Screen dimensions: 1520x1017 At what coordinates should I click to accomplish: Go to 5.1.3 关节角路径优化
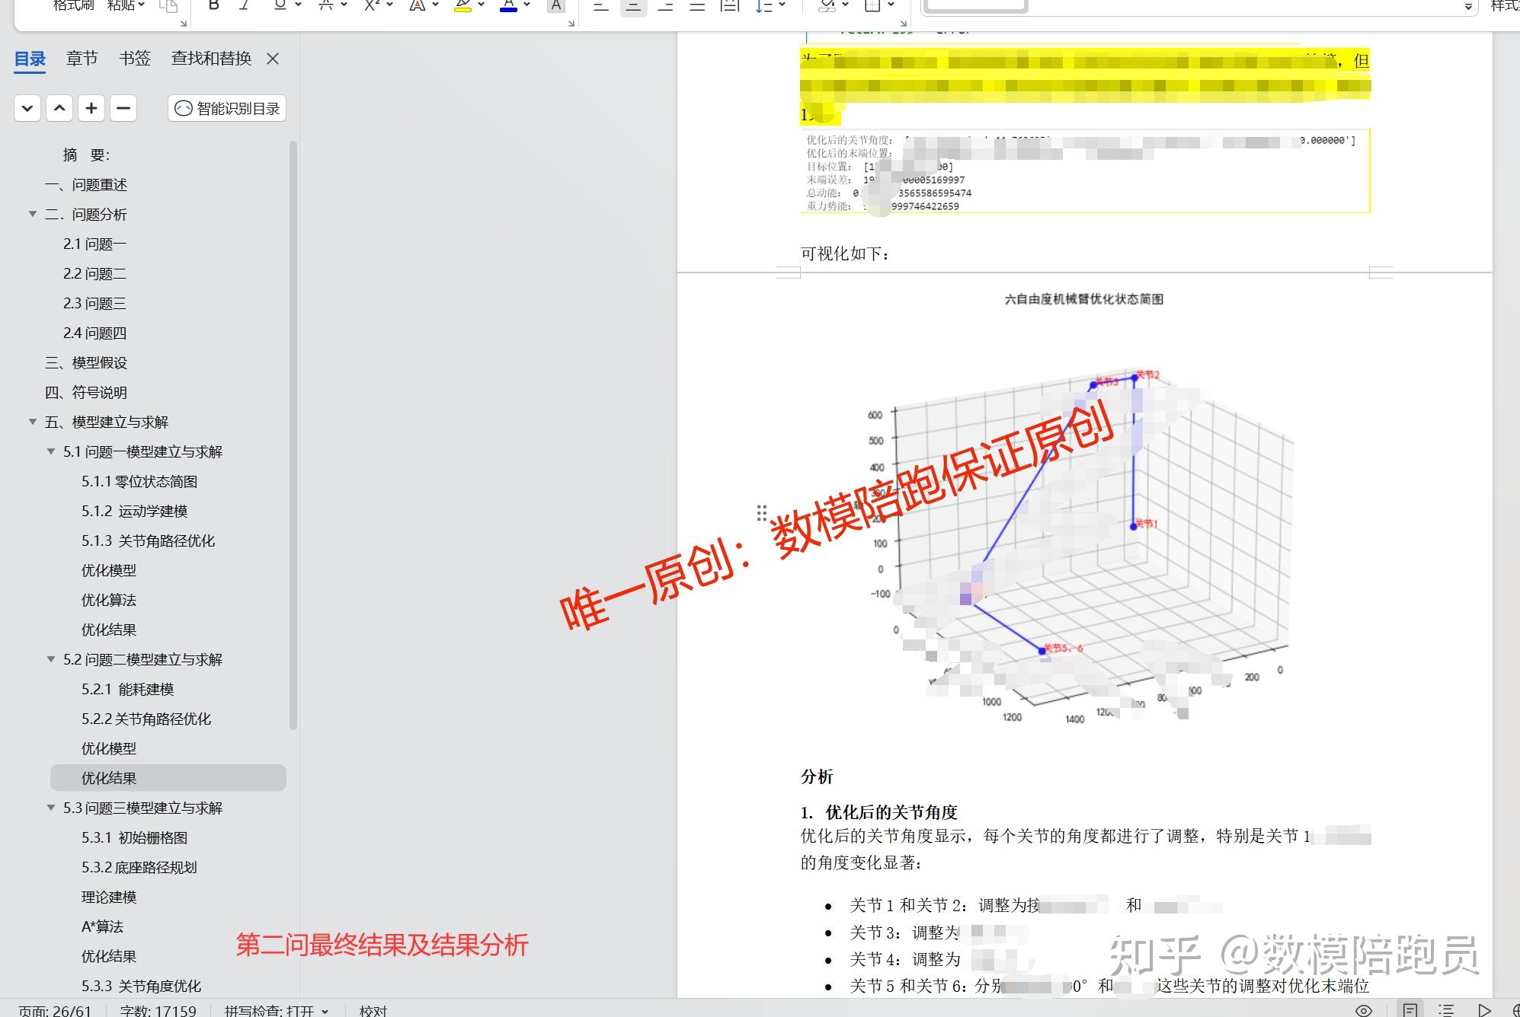tap(148, 540)
